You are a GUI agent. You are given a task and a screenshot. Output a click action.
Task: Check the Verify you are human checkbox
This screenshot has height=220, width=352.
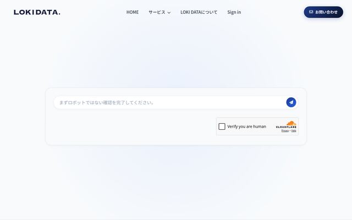222,127
